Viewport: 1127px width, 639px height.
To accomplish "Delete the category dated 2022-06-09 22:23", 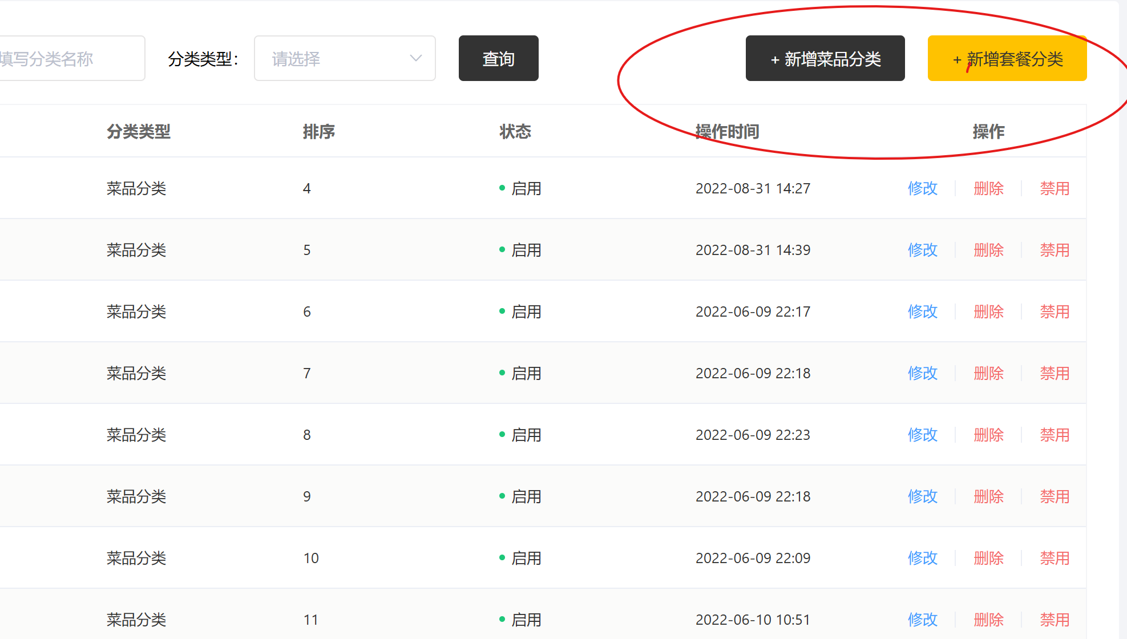I will click(x=988, y=435).
